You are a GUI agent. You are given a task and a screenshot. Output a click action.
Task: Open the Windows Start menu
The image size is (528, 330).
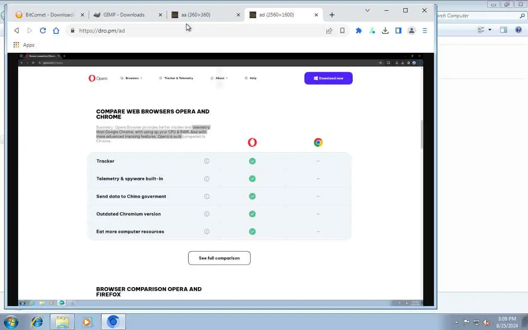(x=11, y=322)
